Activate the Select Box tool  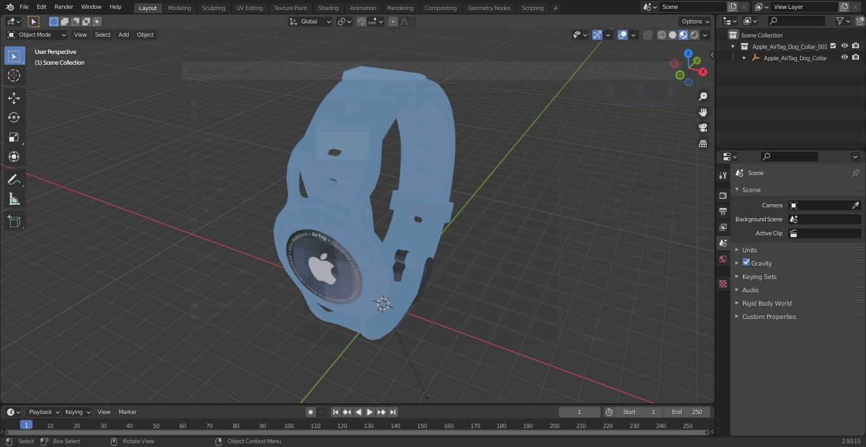tap(14, 56)
